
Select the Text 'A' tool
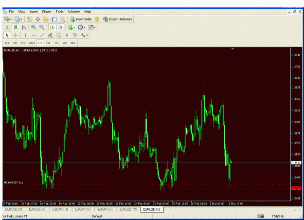pos(67,36)
